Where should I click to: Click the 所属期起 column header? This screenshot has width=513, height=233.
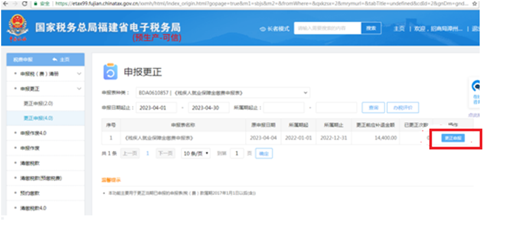coord(298,125)
